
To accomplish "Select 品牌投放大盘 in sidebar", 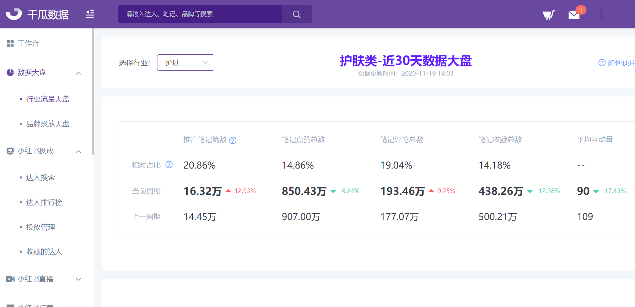I will (x=48, y=124).
